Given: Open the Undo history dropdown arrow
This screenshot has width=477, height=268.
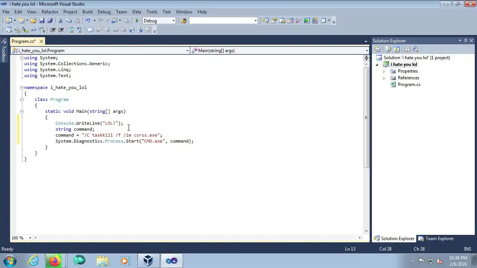Looking at the screenshot, I should [94, 21].
